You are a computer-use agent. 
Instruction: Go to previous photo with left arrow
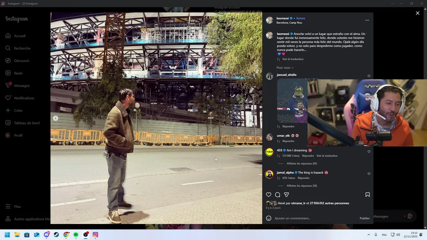pyautogui.click(x=56, y=118)
